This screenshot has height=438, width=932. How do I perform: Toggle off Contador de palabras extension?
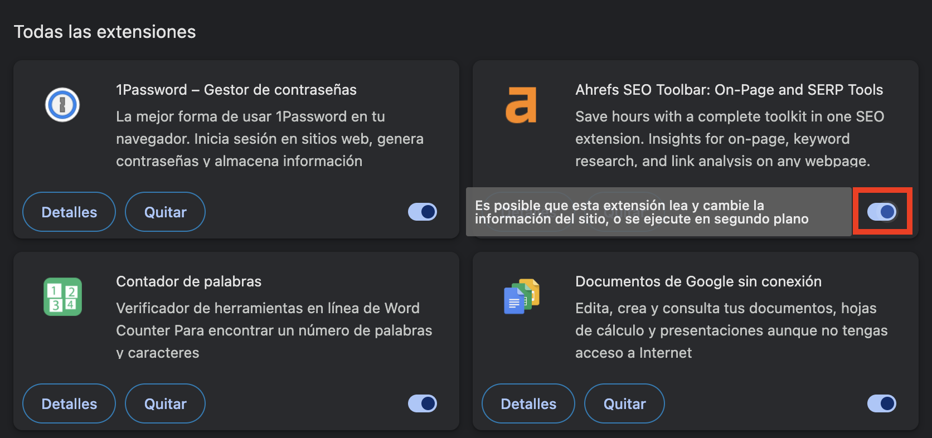pyautogui.click(x=423, y=403)
